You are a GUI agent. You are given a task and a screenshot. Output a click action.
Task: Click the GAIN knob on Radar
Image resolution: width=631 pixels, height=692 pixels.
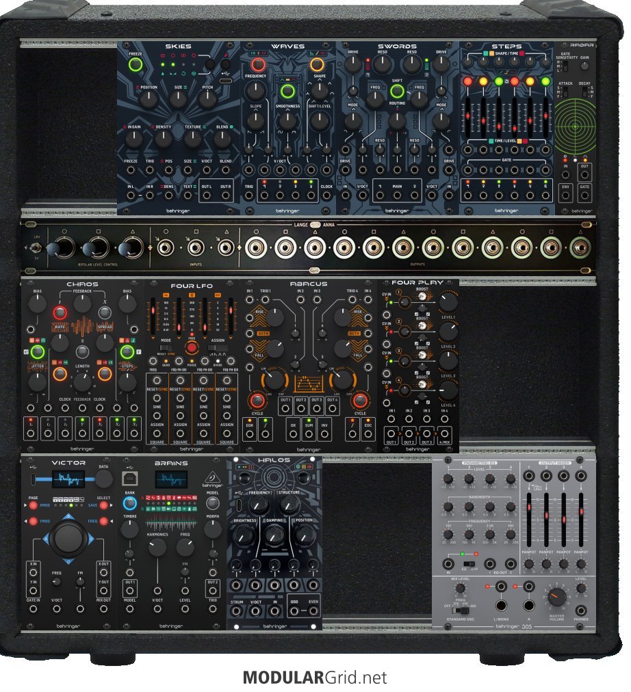(x=584, y=66)
